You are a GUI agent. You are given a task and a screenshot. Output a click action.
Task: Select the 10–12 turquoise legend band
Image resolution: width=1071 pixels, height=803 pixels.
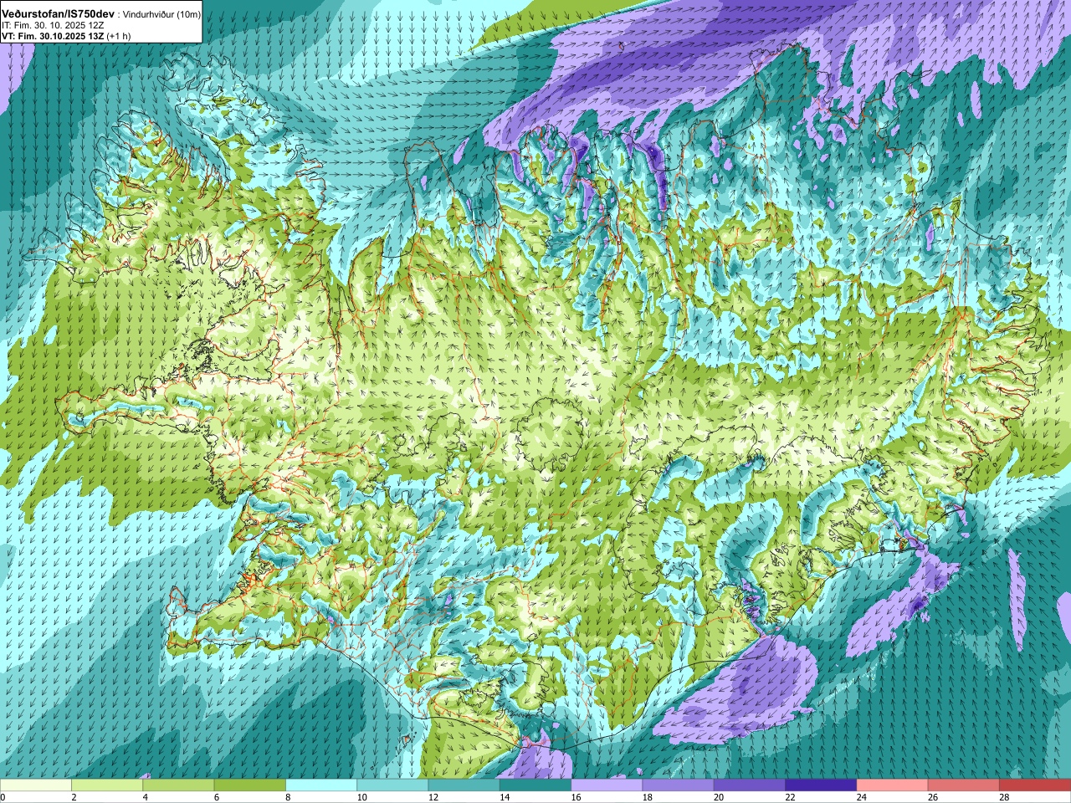pos(392,785)
